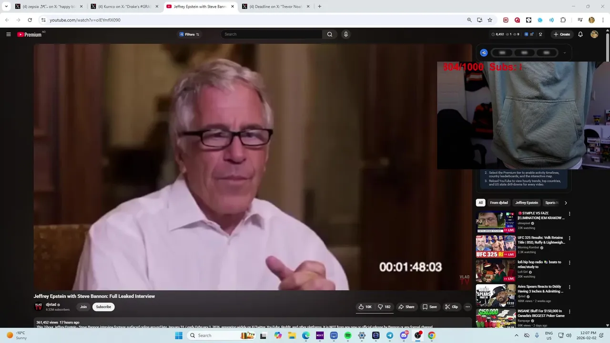Viewport: 610px width, 343px height.
Task: Click the vidIQ blue square icon in header
Action: (x=526, y=34)
